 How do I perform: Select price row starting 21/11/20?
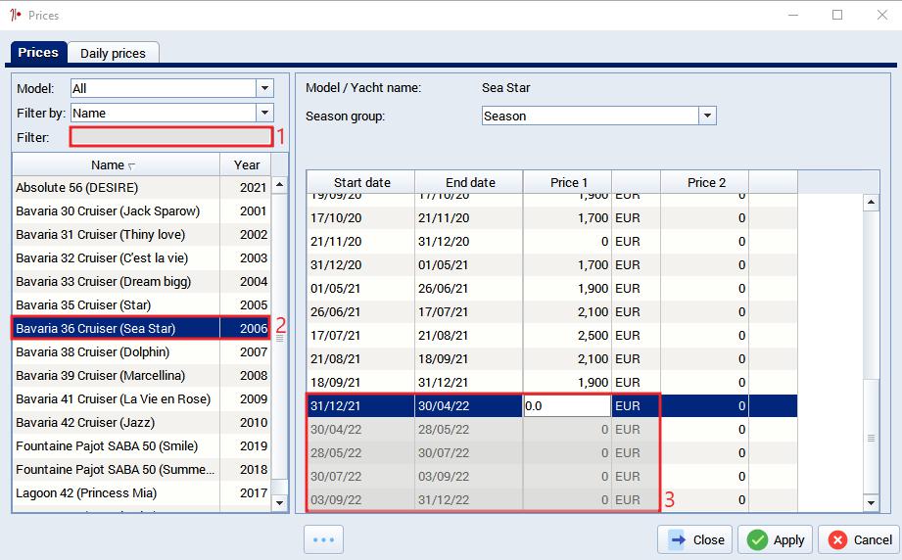(552, 242)
